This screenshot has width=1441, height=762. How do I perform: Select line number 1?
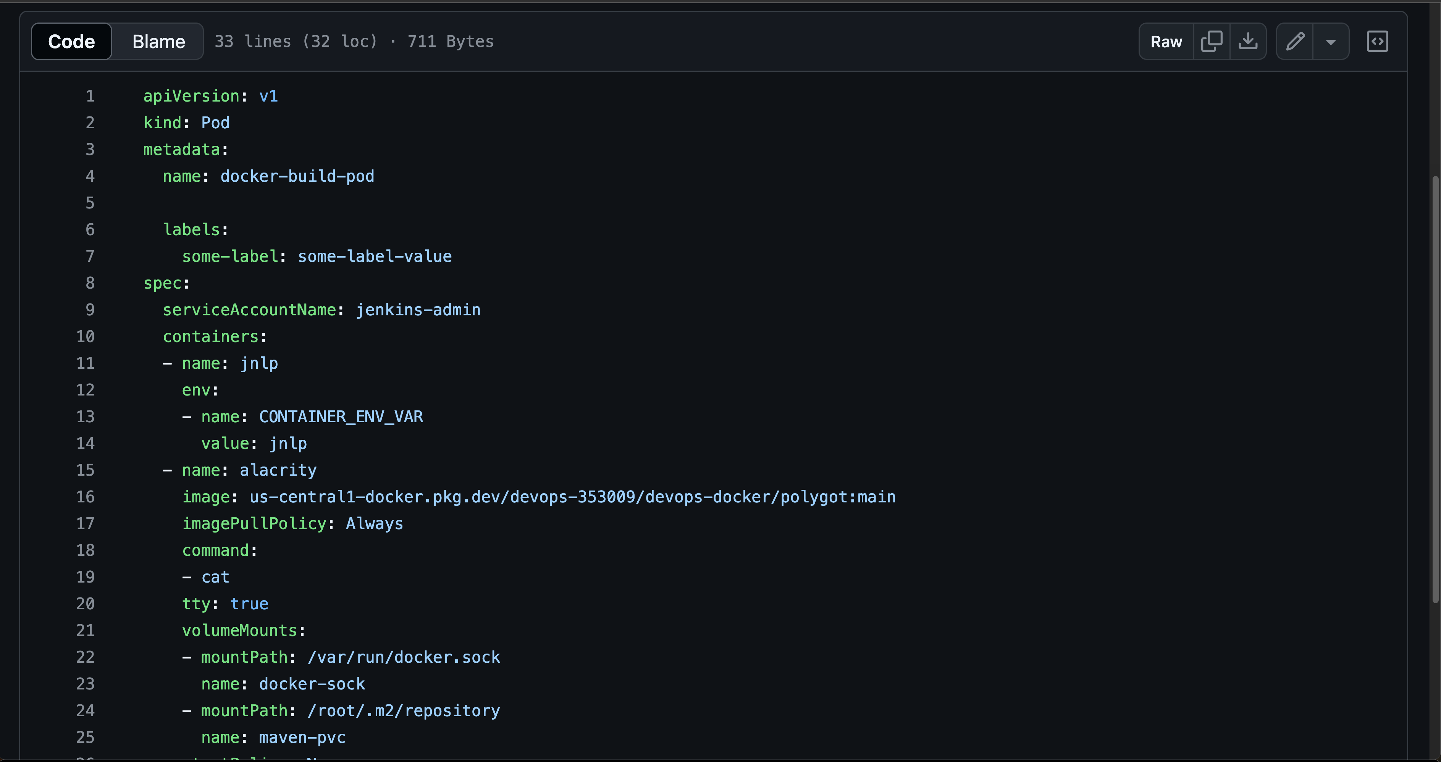click(90, 96)
